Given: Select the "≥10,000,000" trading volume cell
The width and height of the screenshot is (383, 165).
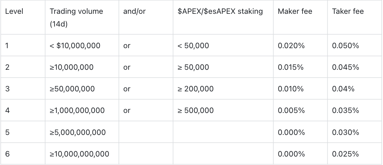Looking at the screenshot, I should [x=72, y=67].
